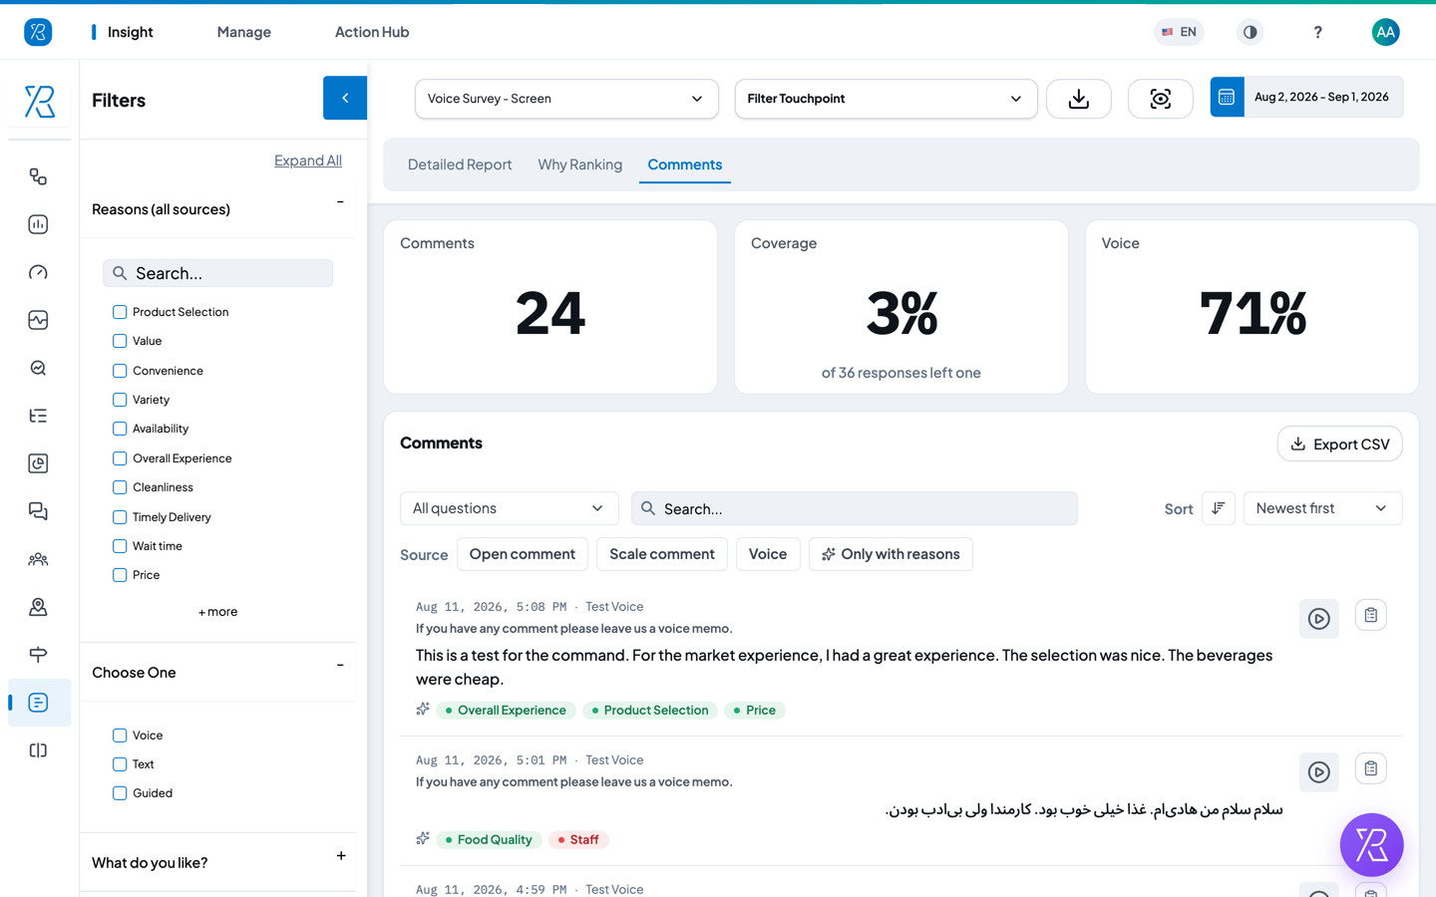The width and height of the screenshot is (1436, 897).
Task: Click the sort direction icon button
Action: click(1219, 508)
